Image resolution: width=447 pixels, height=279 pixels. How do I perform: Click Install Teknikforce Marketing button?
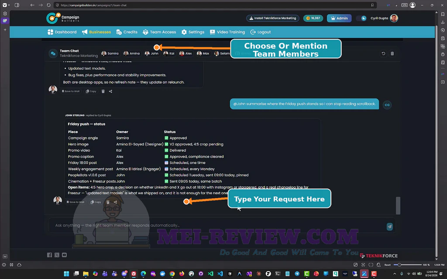[x=273, y=18]
